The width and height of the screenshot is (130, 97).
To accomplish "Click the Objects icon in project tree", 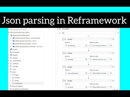I will click(x=11, y=55).
